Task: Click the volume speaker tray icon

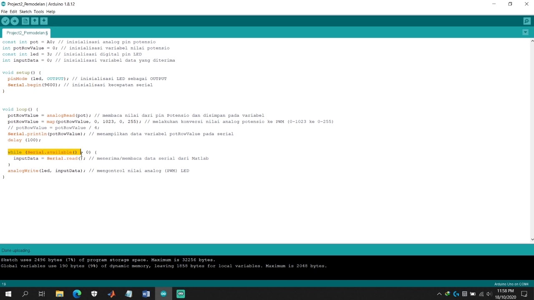Action: [489, 294]
